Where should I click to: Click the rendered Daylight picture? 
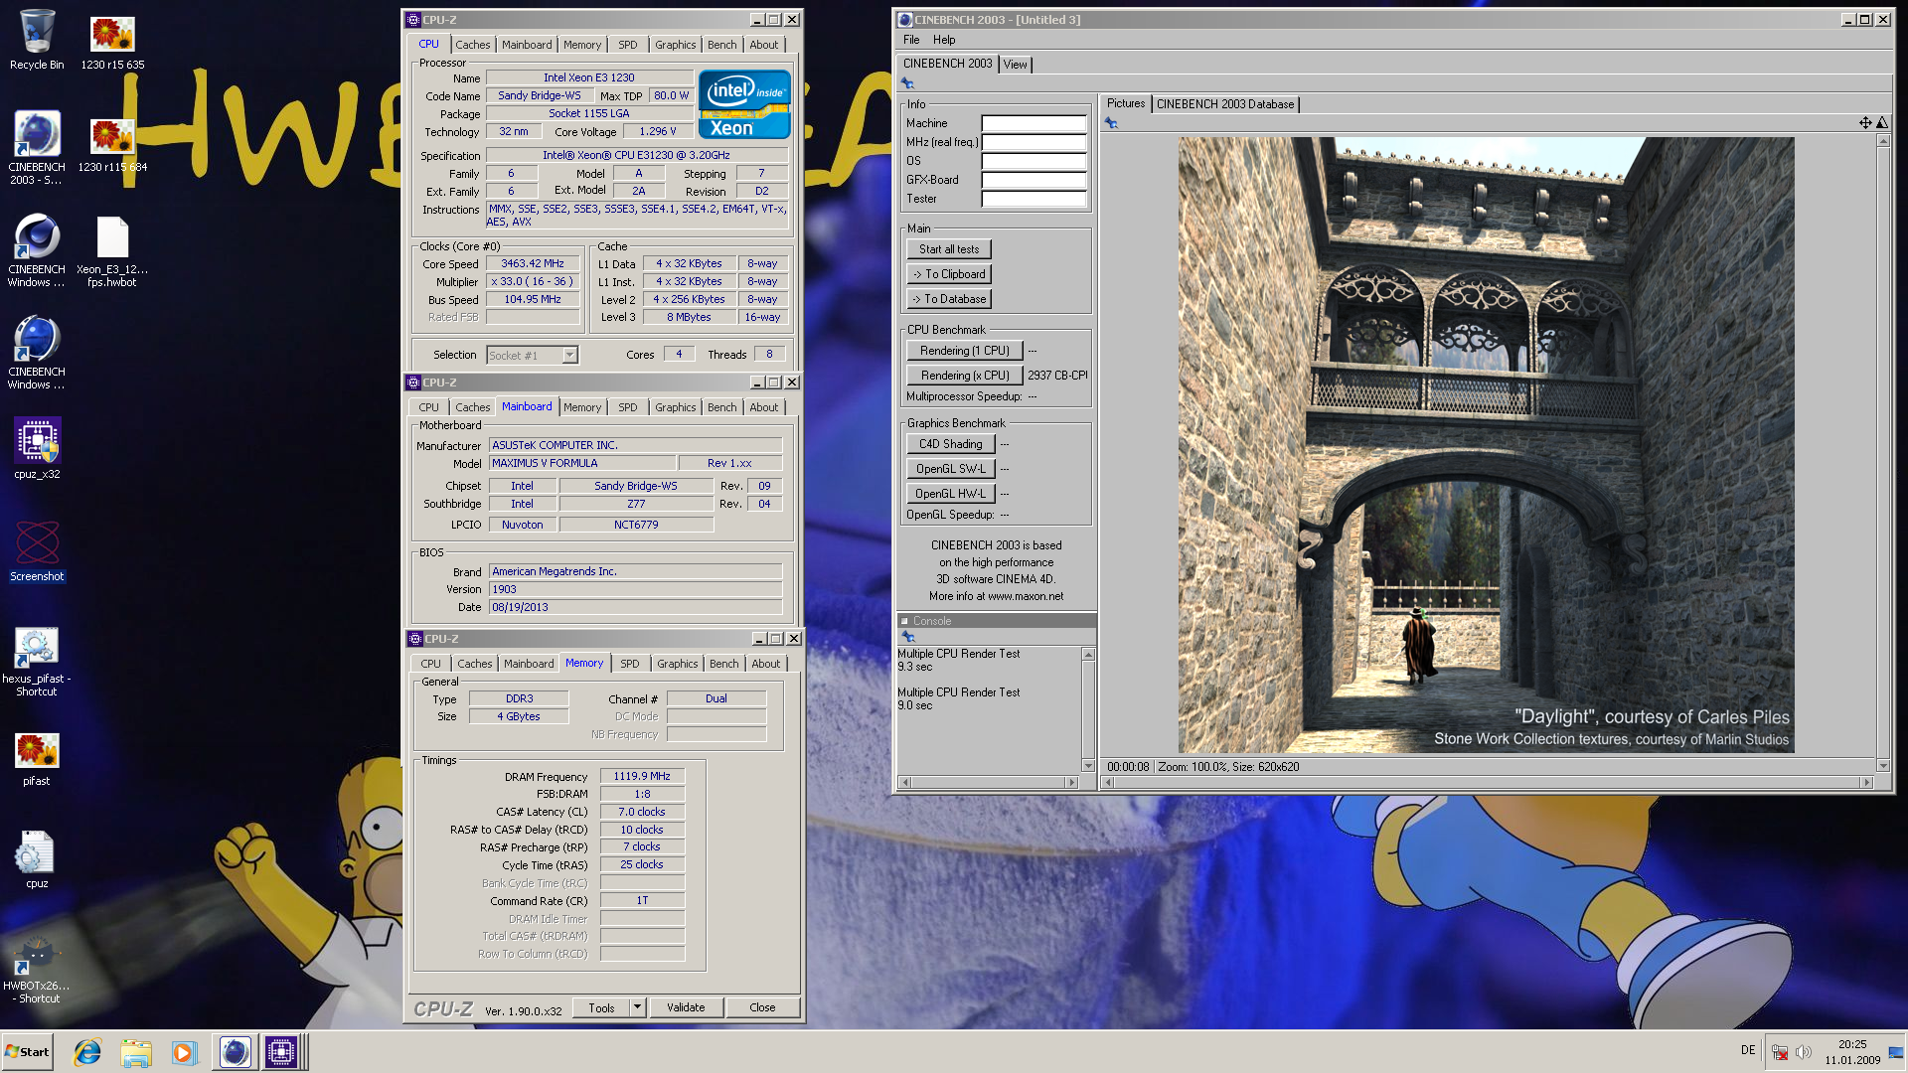tap(1486, 445)
